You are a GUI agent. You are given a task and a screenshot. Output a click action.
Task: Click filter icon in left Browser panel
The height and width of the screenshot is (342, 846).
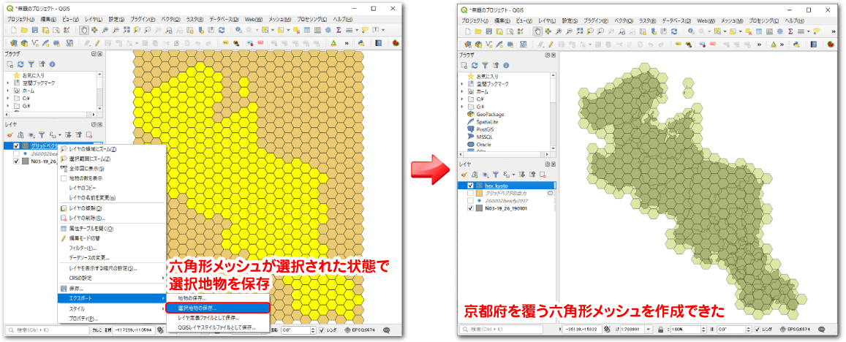pos(31,65)
